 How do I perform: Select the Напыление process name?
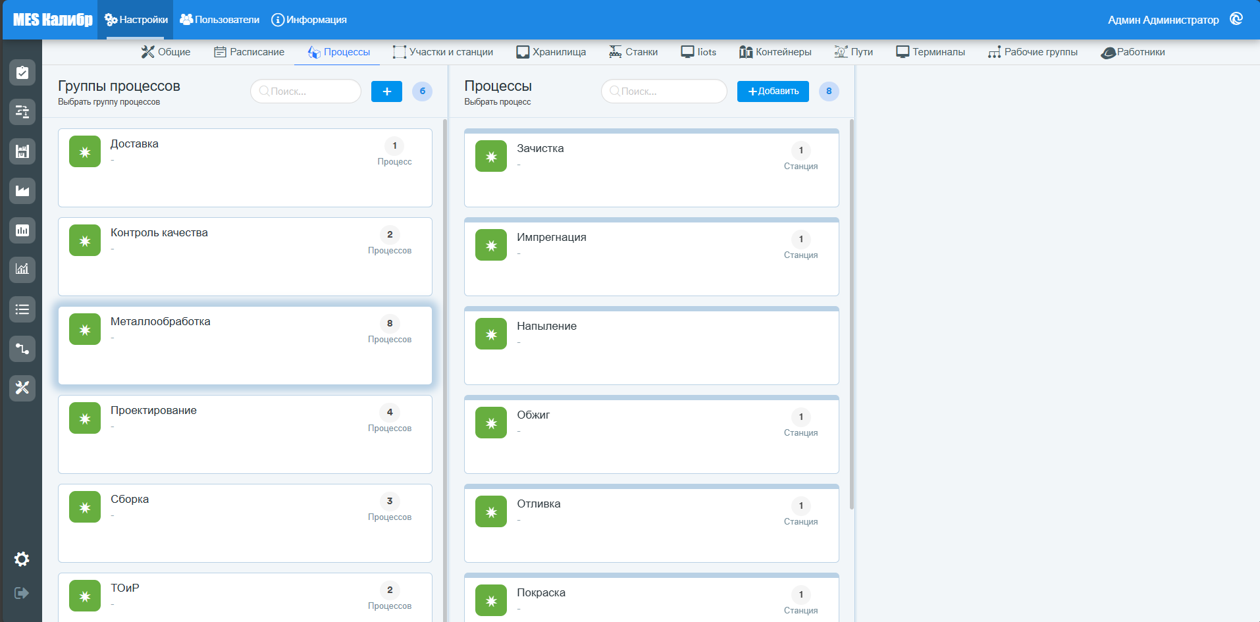(547, 326)
